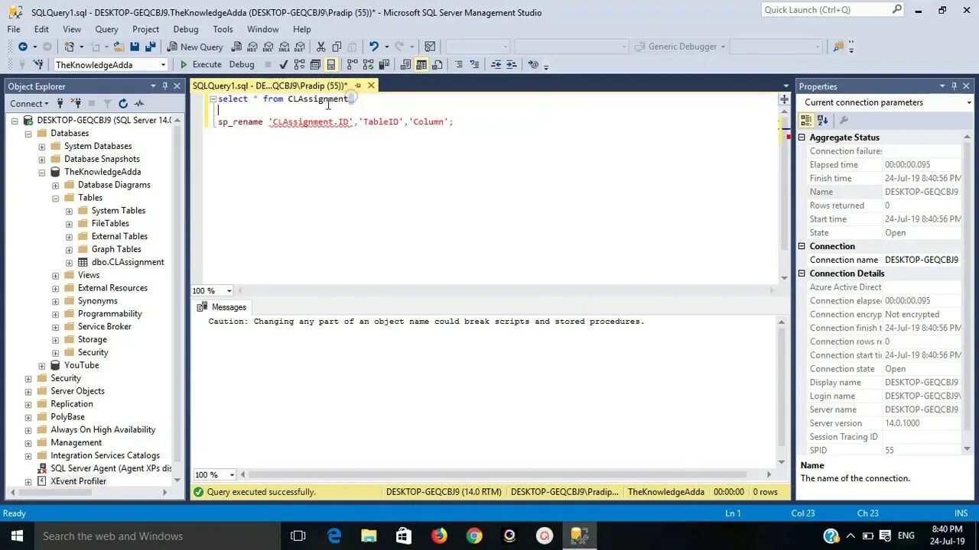979x550 pixels.
Task: Refresh Object Explorer tree icon
Action: point(123,103)
